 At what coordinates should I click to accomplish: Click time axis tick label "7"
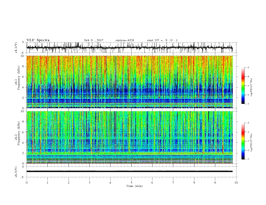coord(173,183)
